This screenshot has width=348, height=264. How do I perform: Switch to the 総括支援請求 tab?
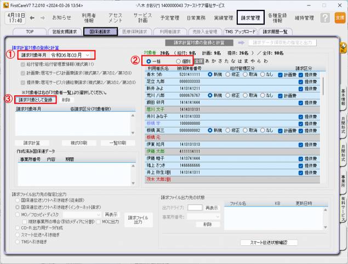coord(64,32)
